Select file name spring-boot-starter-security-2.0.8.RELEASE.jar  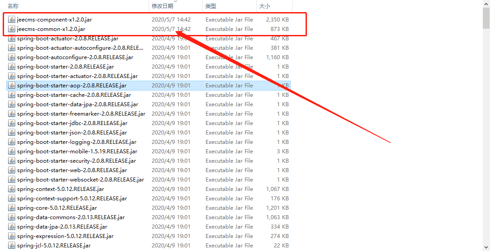coord(77,161)
